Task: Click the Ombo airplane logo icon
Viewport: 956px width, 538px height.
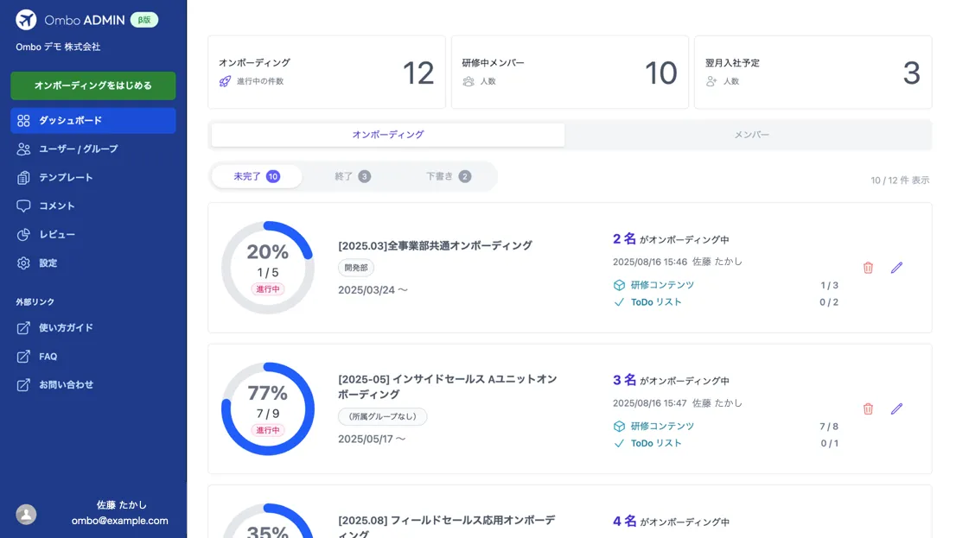Action: pyautogui.click(x=25, y=19)
